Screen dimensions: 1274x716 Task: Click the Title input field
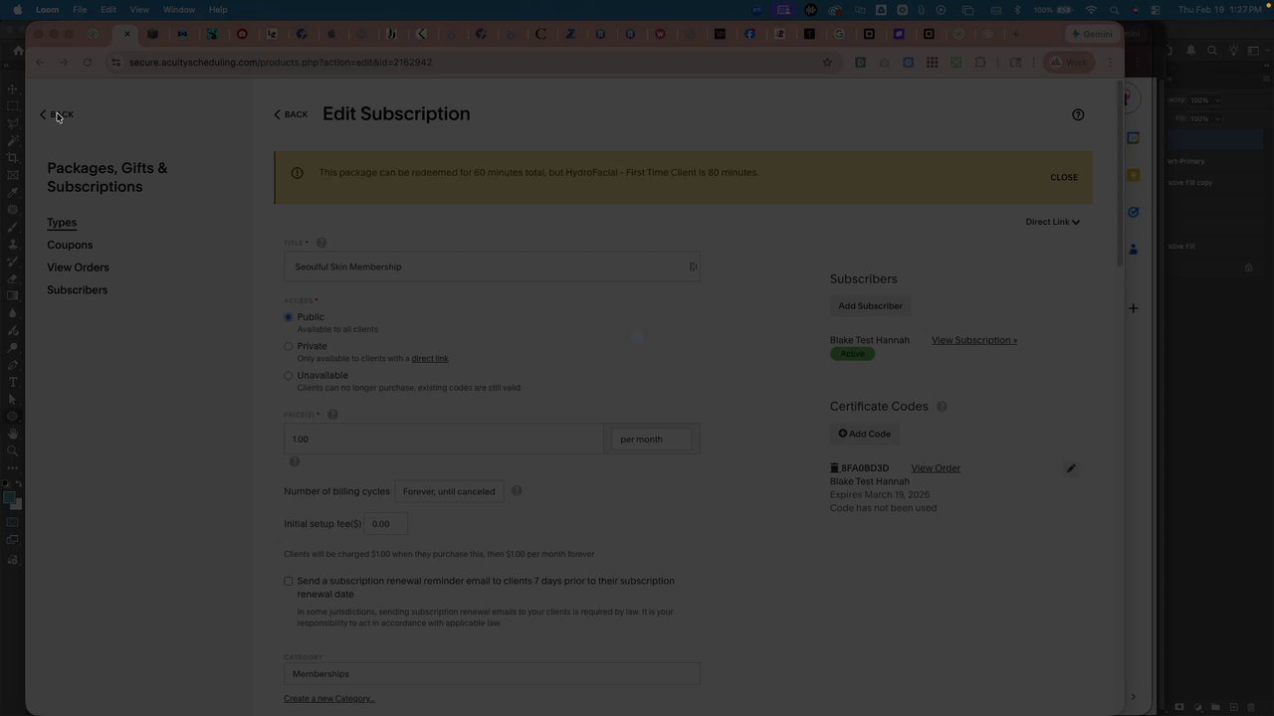[492, 267]
